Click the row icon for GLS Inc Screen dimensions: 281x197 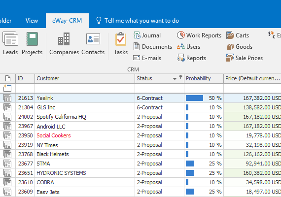[7, 107]
